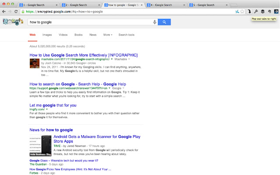280x175 pixels.
Task: Select the Web results tab
Action: (32, 35)
